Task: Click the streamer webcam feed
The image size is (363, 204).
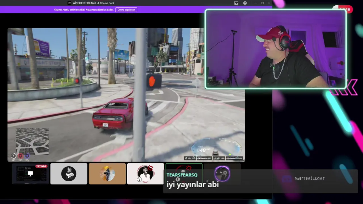Action: (x=275, y=49)
